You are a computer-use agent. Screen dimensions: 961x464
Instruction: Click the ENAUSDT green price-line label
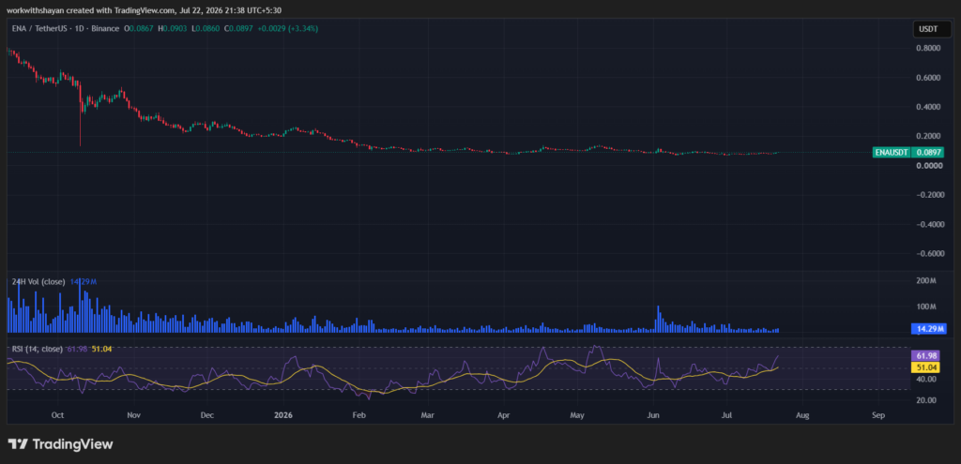891,153
